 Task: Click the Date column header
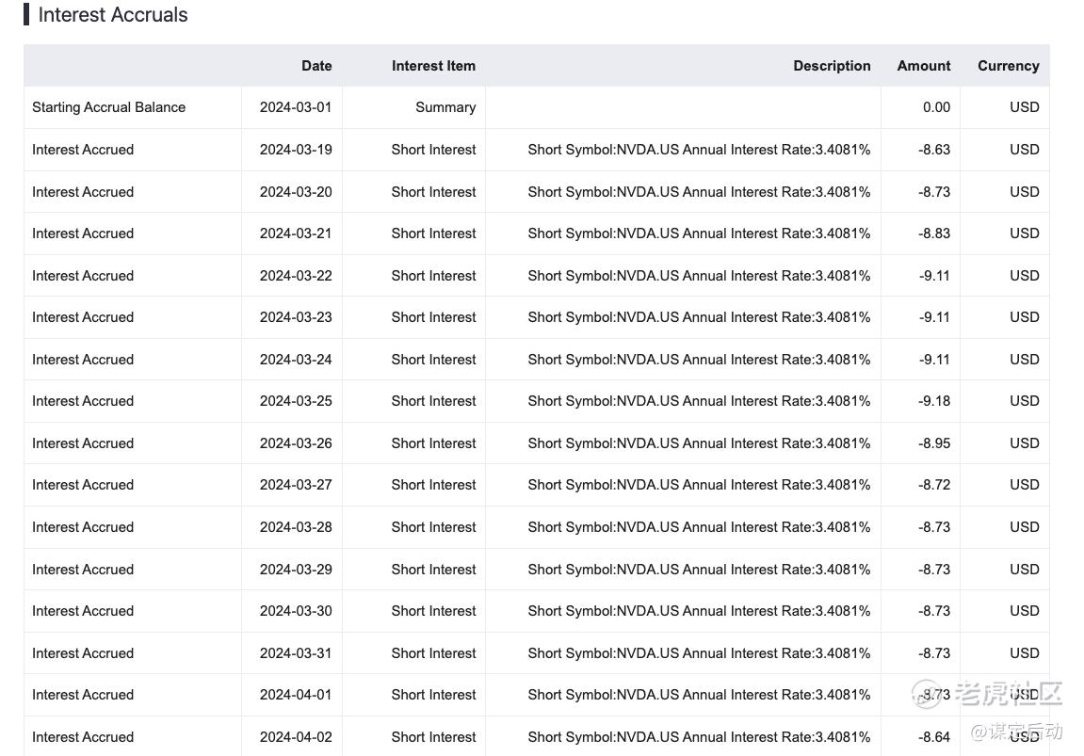[x=316, y=66]
